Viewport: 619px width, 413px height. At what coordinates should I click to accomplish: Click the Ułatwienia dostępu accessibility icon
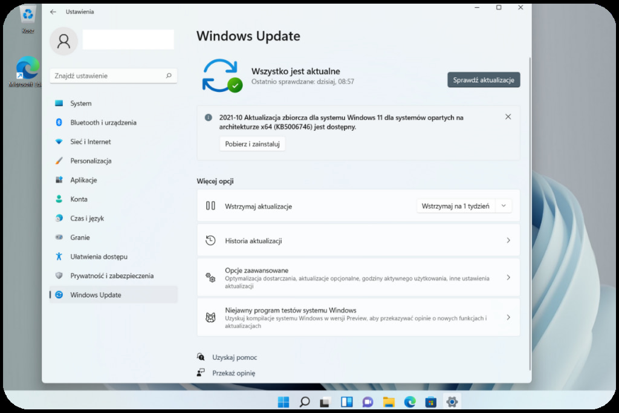tap(59, 256)
